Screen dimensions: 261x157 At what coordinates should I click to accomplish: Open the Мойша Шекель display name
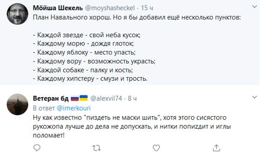coord(58,8)
